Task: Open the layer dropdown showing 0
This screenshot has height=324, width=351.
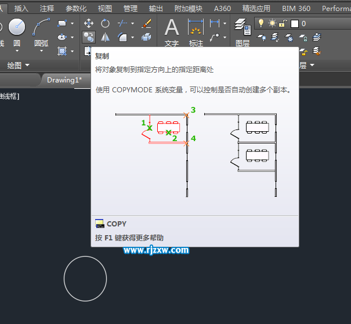Action: coord(303,24)
